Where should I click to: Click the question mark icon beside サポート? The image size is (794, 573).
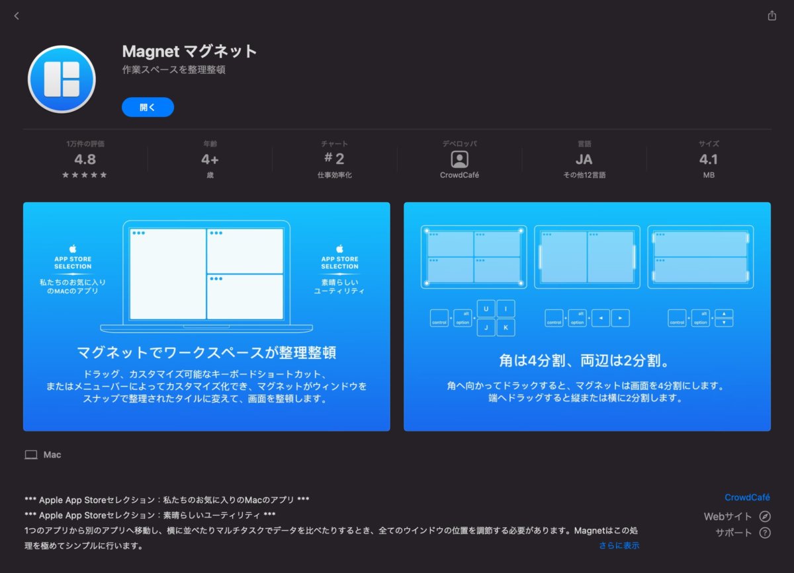pyautogui.click(x=764, y=533)
